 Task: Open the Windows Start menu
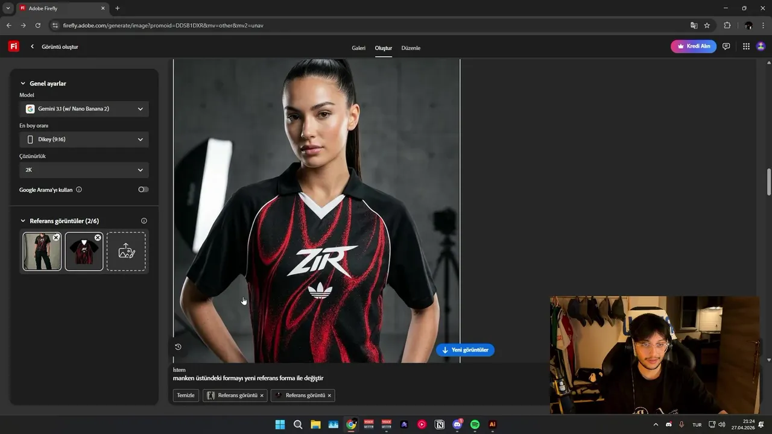coord(280,424)
